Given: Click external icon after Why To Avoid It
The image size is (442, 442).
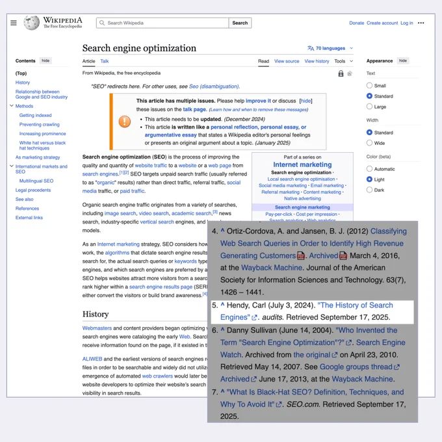Looking at the screenshot, I should 279,404.
